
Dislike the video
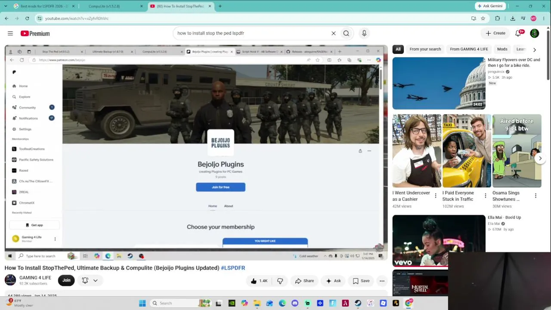point(280,281)
